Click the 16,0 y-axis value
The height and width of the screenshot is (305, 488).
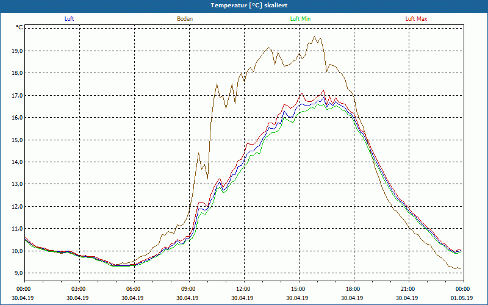click(17, 118)
